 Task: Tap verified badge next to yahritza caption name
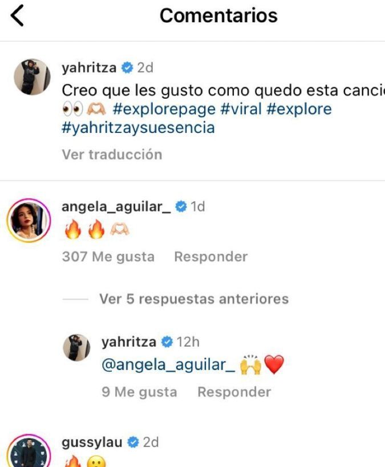click(127, 68)
